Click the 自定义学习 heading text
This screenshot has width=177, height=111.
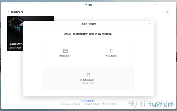pyautogui.click(x=17, y=12)
